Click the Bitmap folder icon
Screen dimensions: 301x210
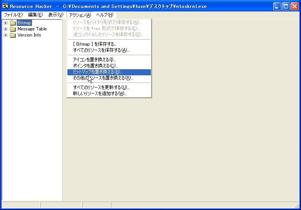click(x=13, y=23)
